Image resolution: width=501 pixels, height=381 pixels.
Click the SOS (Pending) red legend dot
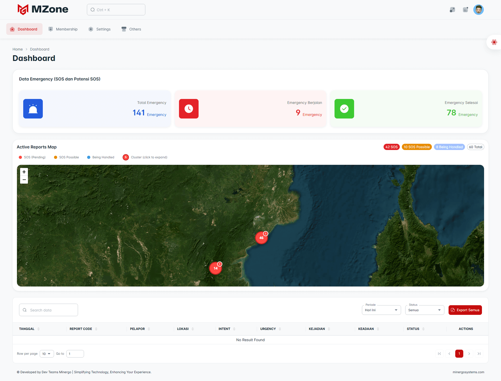20,157
